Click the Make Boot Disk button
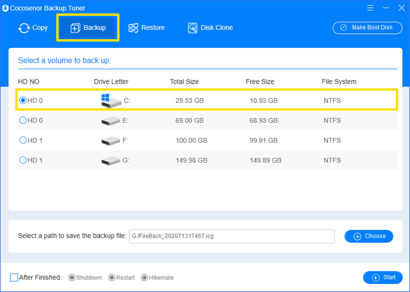410x292 pixels. coord(367,28)
